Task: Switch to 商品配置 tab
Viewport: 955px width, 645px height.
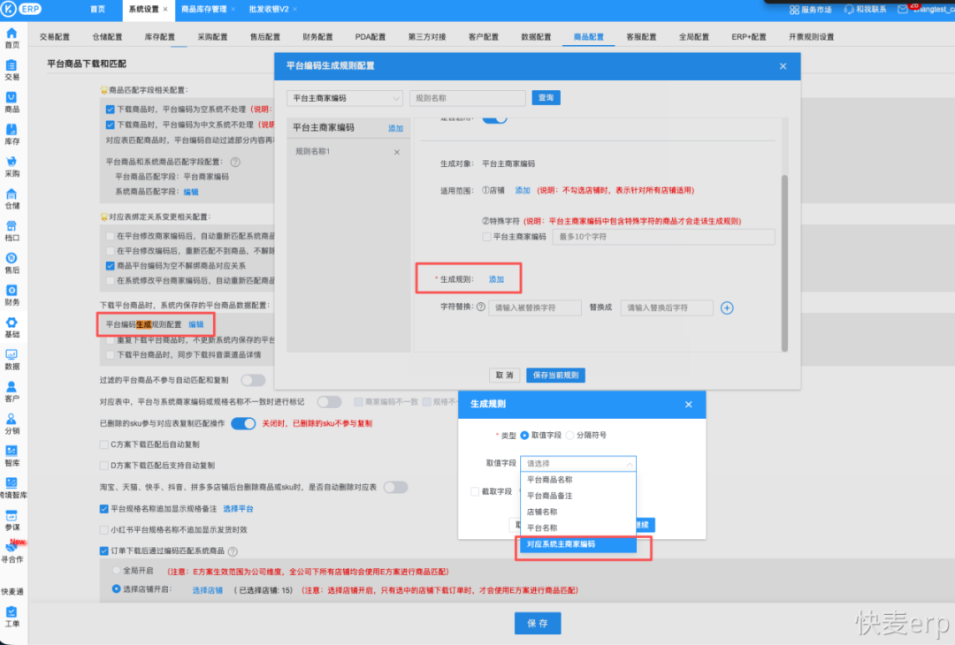Action: click(x=589, y=37)
